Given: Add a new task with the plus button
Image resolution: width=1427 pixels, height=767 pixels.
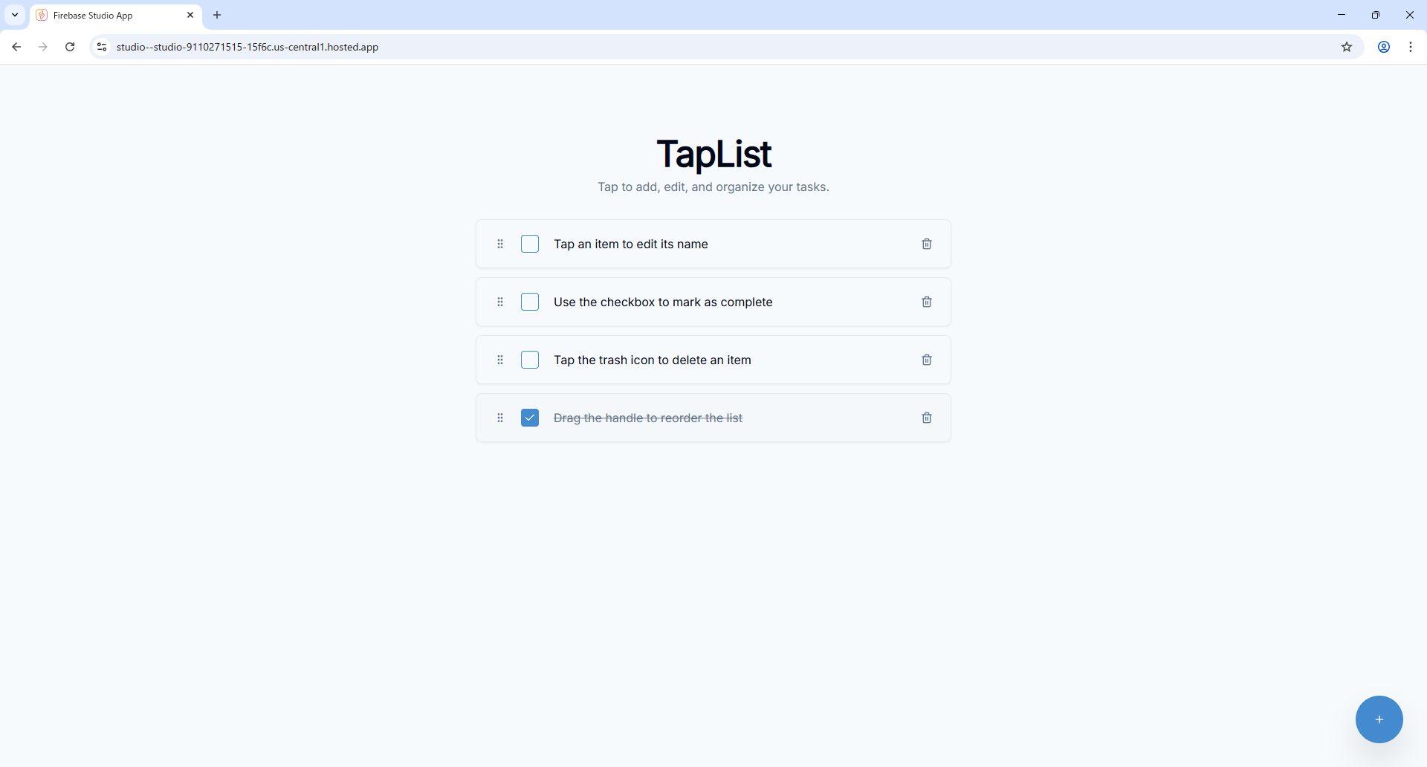Looking at the screenshot, I should click(x=1379, y=719).
